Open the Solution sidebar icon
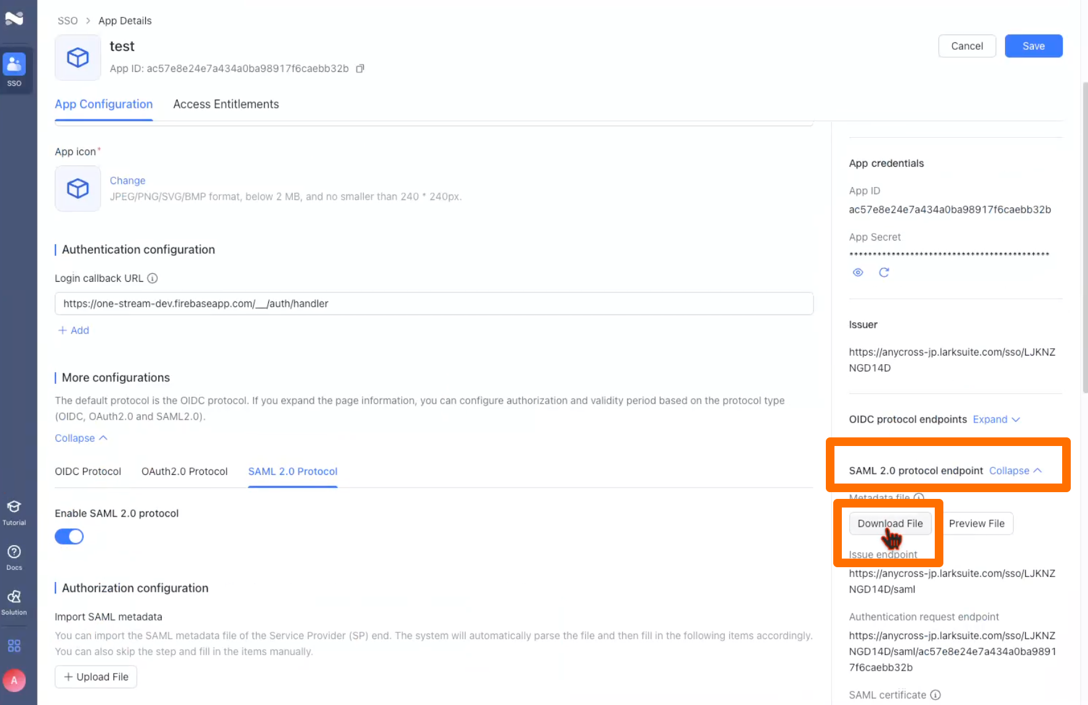 point(14,602)
